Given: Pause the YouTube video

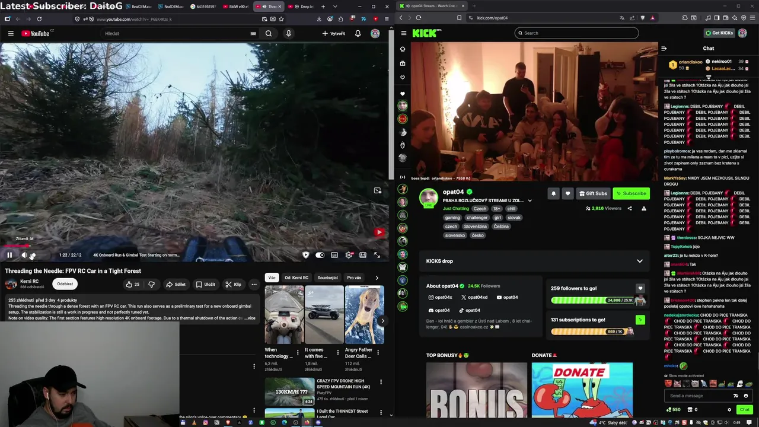Looking at the screenshot, I should coord(9,255).
